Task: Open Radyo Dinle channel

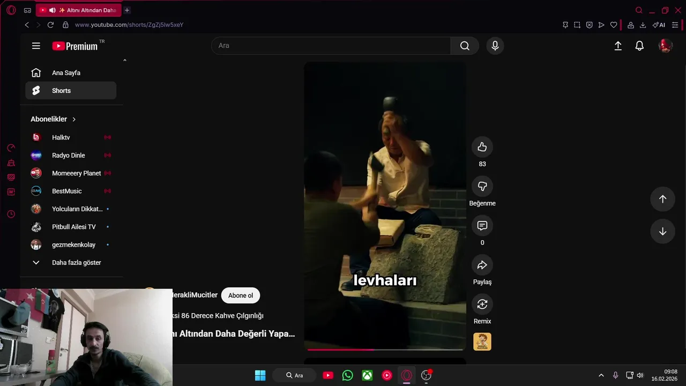Action: [71, 155]
